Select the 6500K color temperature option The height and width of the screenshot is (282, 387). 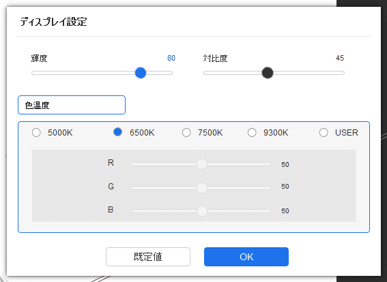(x=117, y=132)
